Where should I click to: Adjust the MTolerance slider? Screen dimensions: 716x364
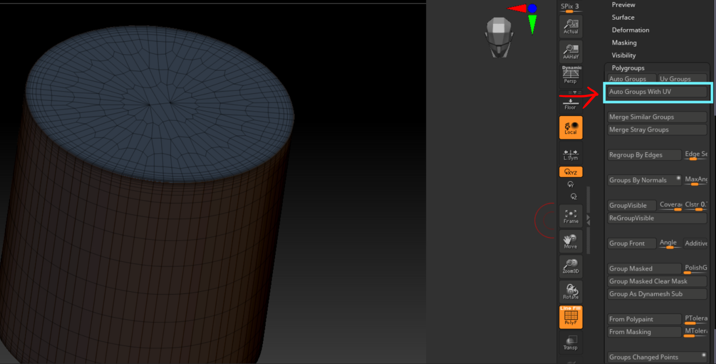[696, 332]
